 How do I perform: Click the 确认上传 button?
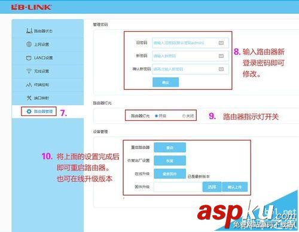pyautogui.click(x=234, y=187)
